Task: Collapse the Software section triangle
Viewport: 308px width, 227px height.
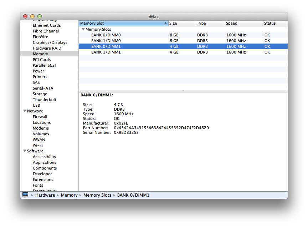Action: 25,151
